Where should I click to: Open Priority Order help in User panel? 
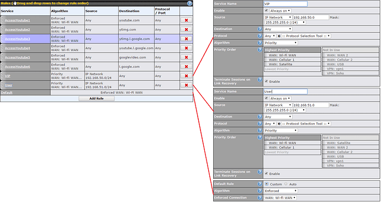pos(260,137)
